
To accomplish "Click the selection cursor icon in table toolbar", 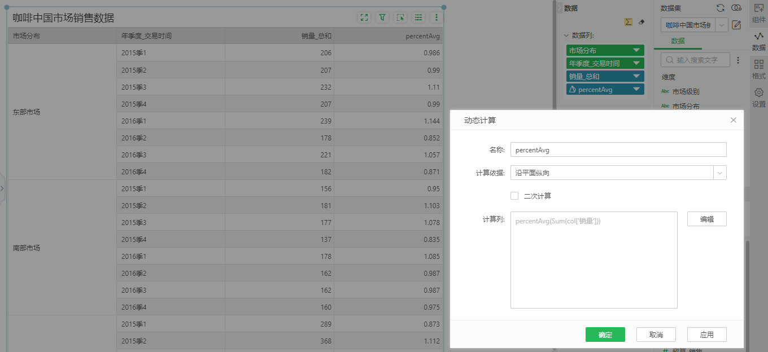I will tap(400, 17).
